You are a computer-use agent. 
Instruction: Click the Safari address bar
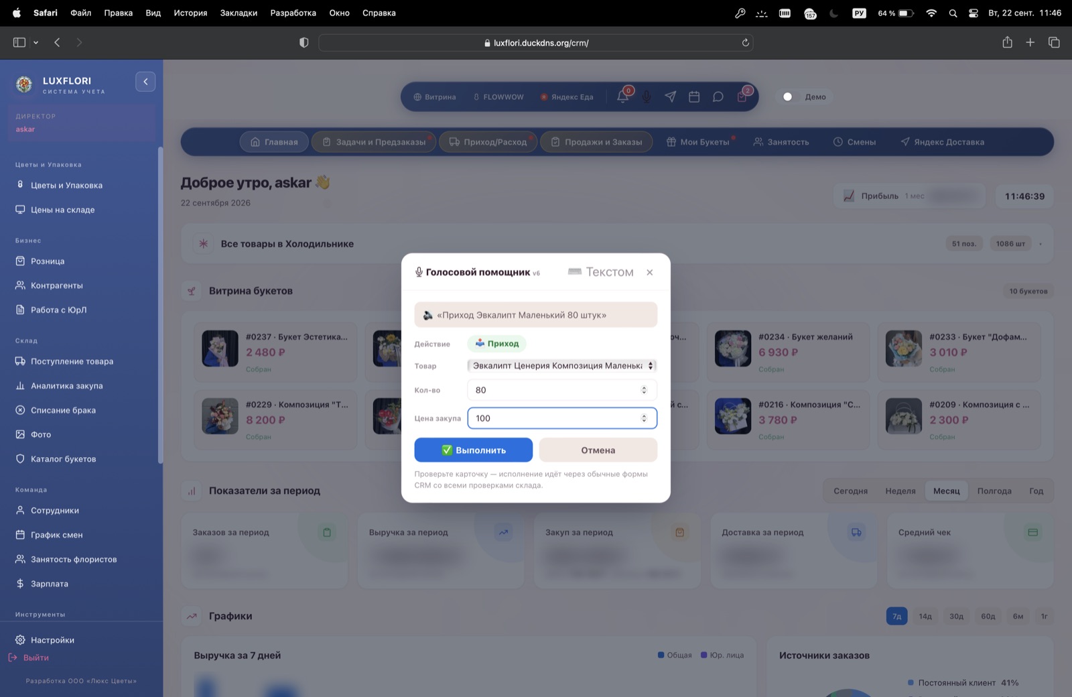tap(536, 43)
